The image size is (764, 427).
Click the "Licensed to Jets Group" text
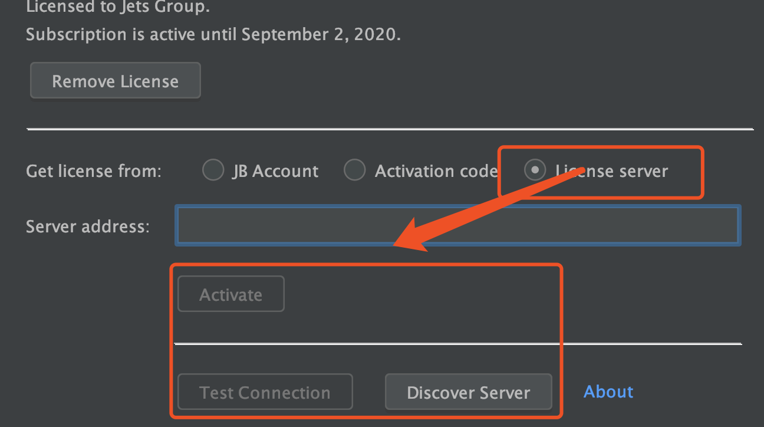point(118,7)
